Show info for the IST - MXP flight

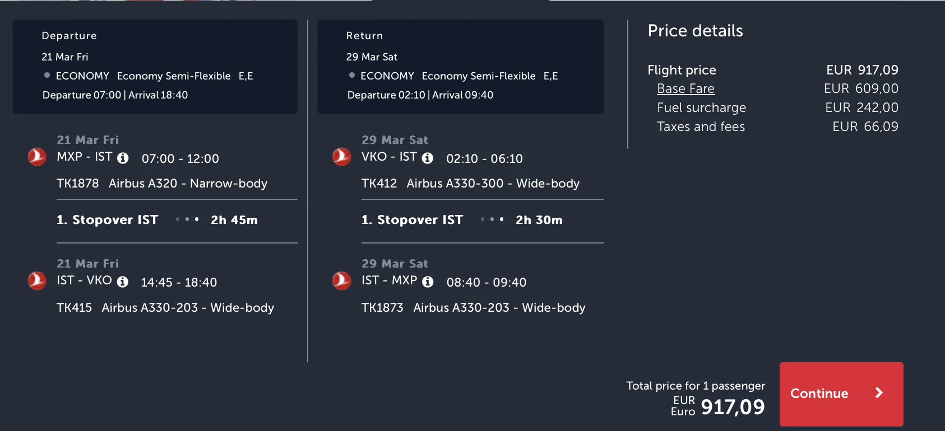tap(428, 282)
